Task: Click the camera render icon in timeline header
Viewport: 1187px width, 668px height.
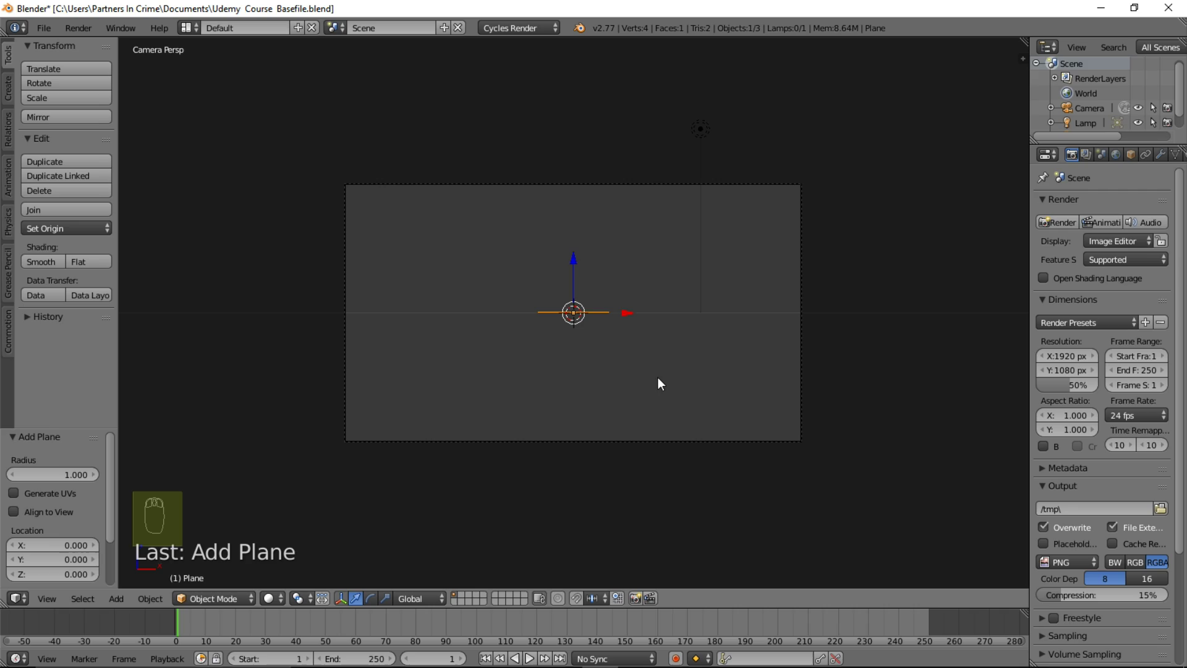Action: pos(635,598)
